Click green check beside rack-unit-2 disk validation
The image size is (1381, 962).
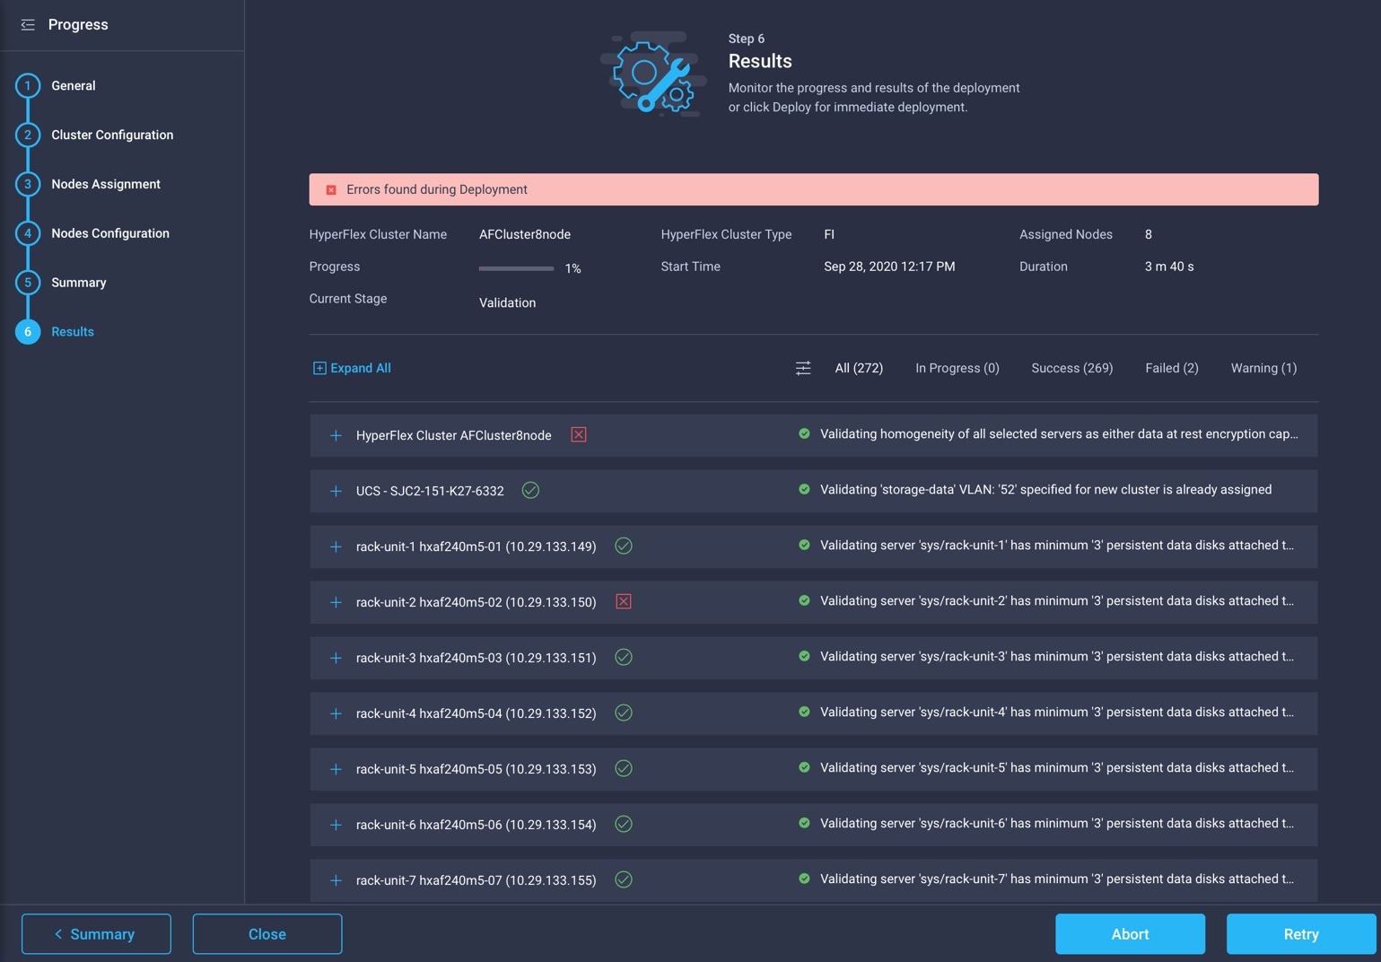[x=804, y=600]
